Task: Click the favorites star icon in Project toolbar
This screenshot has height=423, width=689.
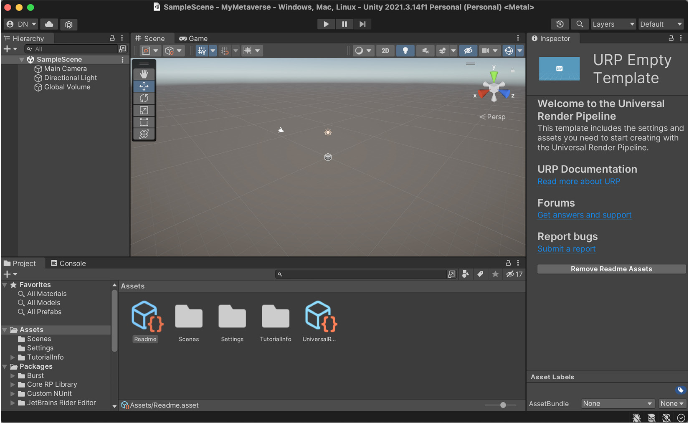Action: [x=495, y=274]
